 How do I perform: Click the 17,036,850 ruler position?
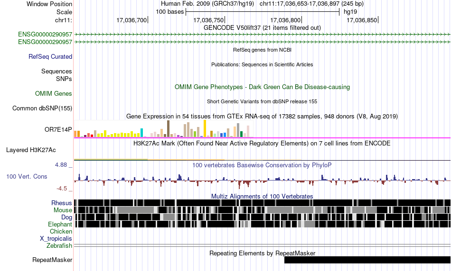(362, 20)
